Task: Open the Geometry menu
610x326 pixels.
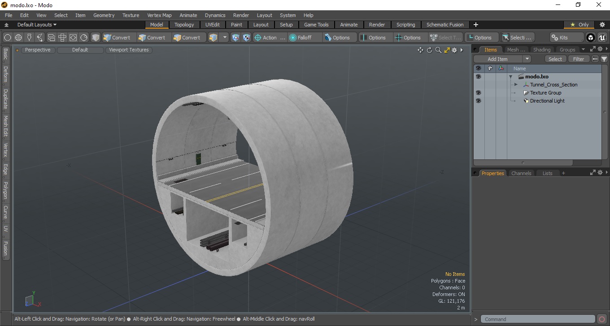Action: point(104,15)
